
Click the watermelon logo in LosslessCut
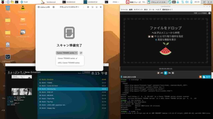coord(165,49)
